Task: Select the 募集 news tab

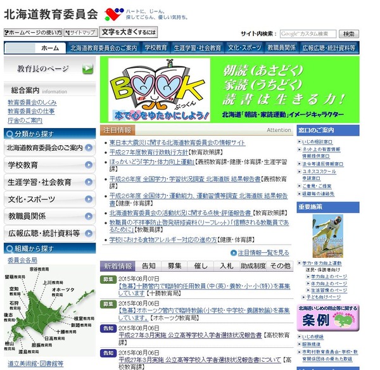Action: tap(175, 266)
